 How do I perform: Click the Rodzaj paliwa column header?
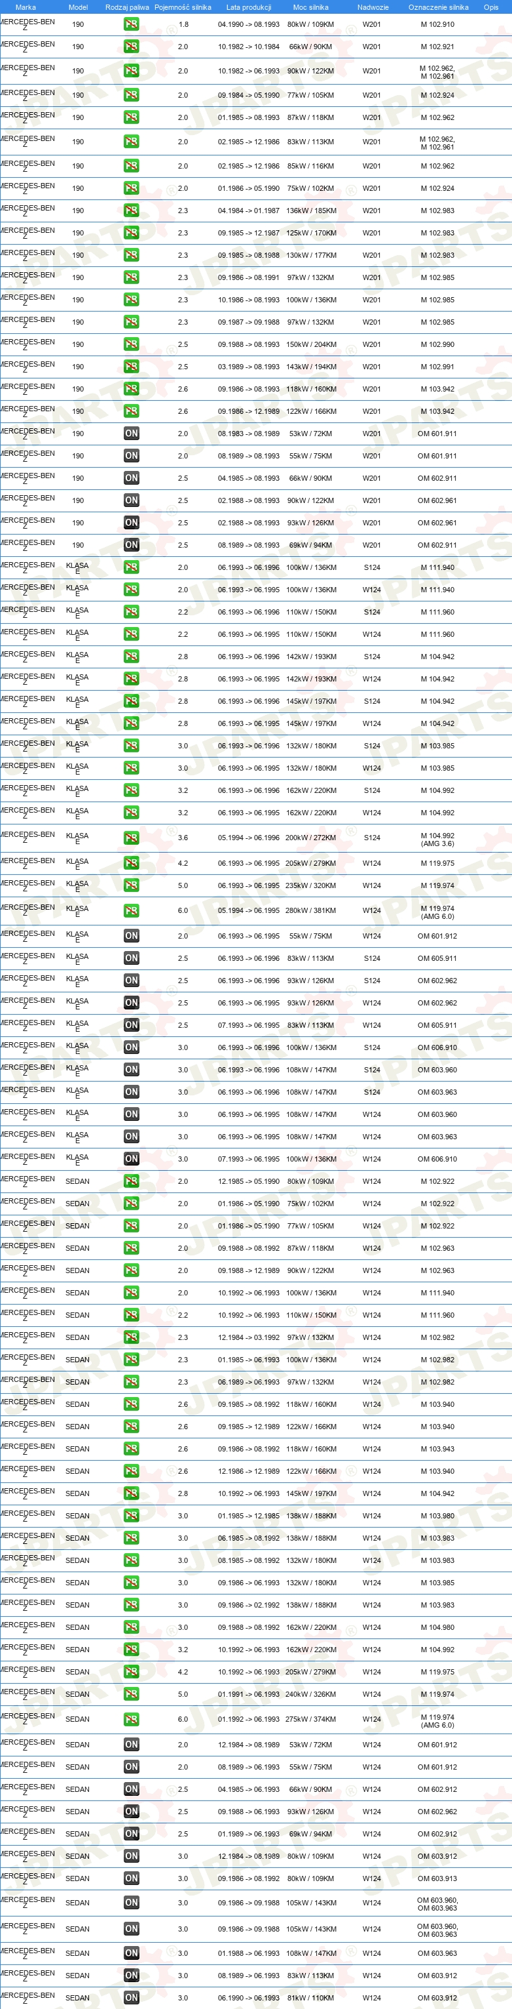coord(127,7)
